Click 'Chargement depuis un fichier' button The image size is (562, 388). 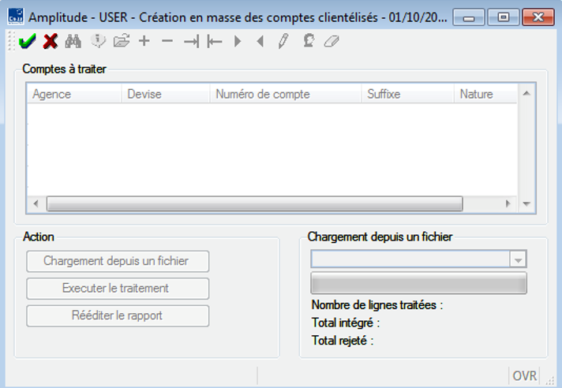118,261
